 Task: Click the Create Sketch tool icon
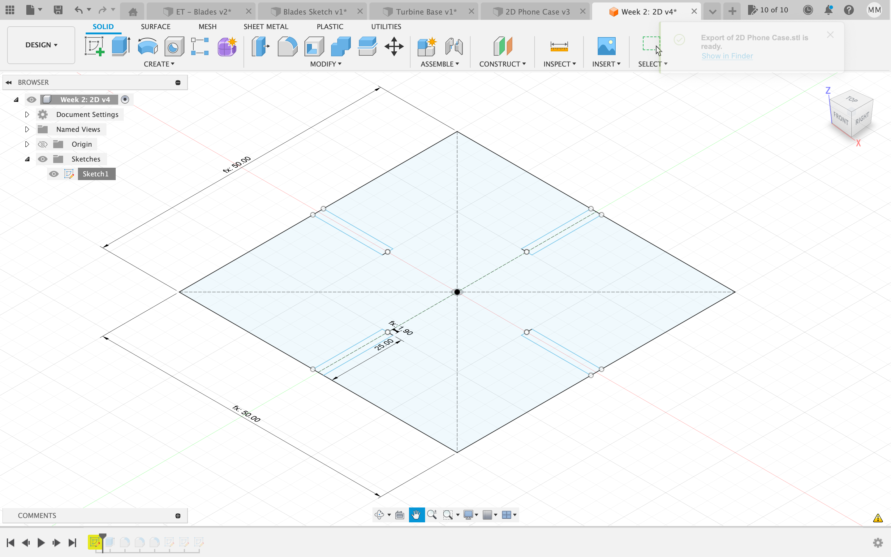tap(94, 46)
